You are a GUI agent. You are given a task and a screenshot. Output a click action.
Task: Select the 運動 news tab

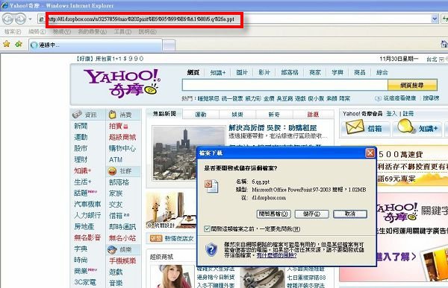pyautogui.click(x=201, y=115)
